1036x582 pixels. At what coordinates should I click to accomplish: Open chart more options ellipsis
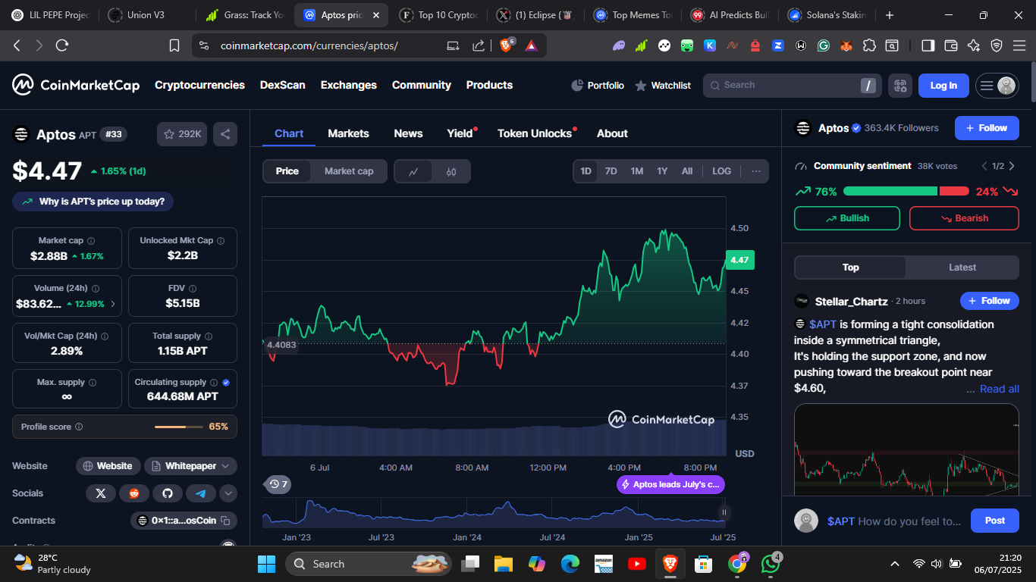755,171
